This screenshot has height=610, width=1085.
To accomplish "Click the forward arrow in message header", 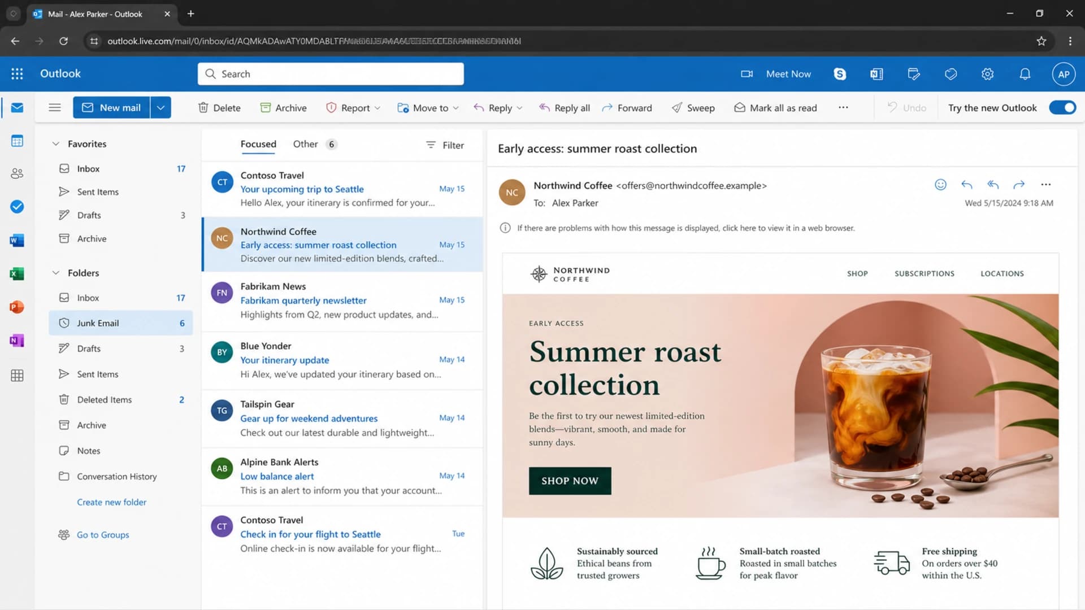I will pyautogui.click(x=1019, y=185).
